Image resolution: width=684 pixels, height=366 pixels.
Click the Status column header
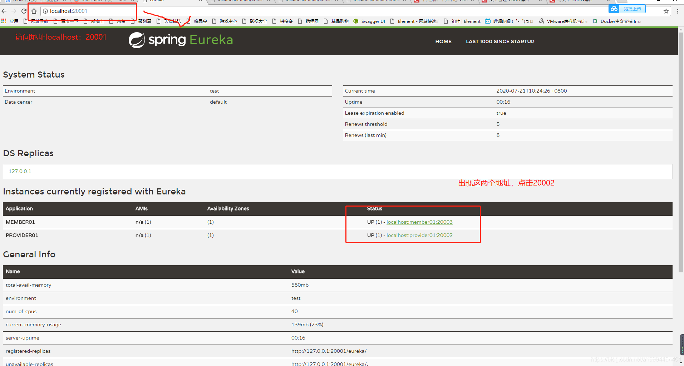375,208
